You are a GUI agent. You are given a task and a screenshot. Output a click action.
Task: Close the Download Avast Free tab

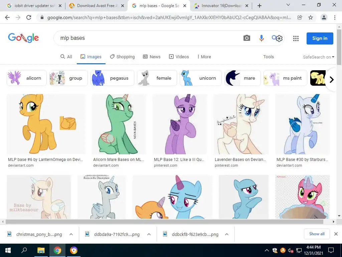click(x=123, y=6)
